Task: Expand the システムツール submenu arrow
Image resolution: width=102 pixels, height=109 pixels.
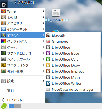Action: 43,59
